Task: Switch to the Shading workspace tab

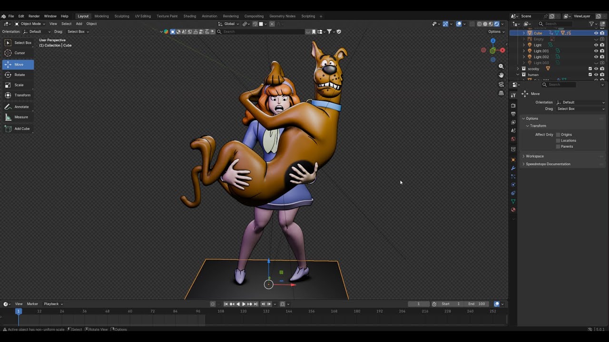Action: pyautogui.click(x=190, y=16)
